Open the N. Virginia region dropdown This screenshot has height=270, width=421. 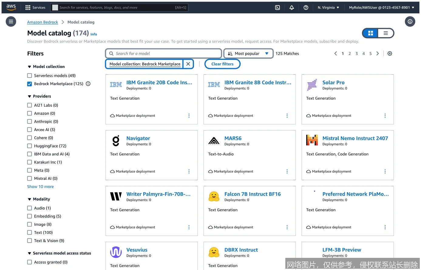point(328,8)
